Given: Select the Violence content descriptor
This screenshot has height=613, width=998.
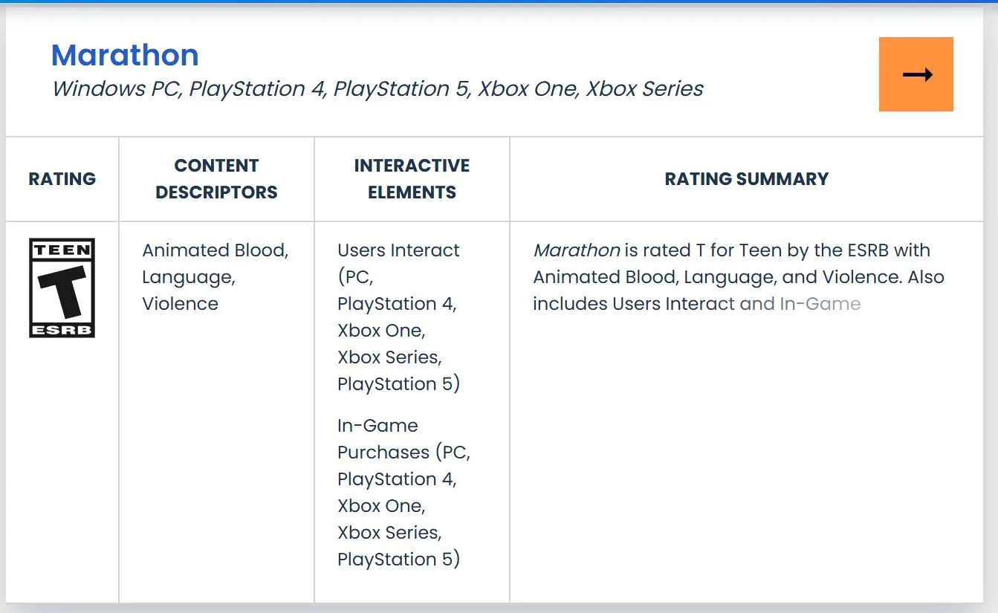Looking at the screenshot, I should tap(179, 303).
